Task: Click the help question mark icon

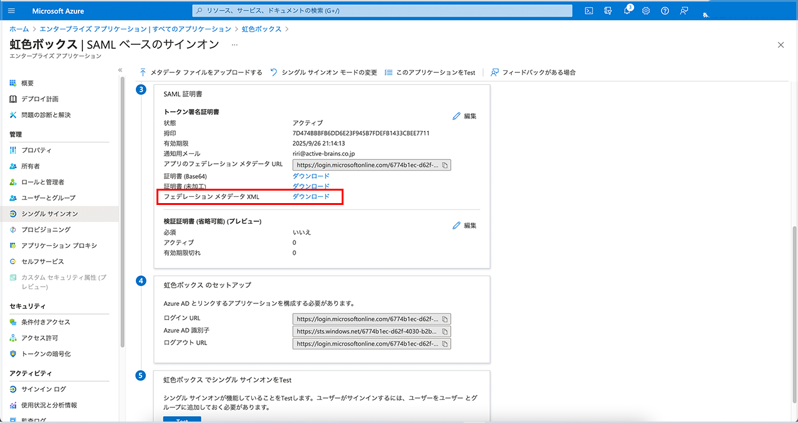Action: [x=665, y=11]
